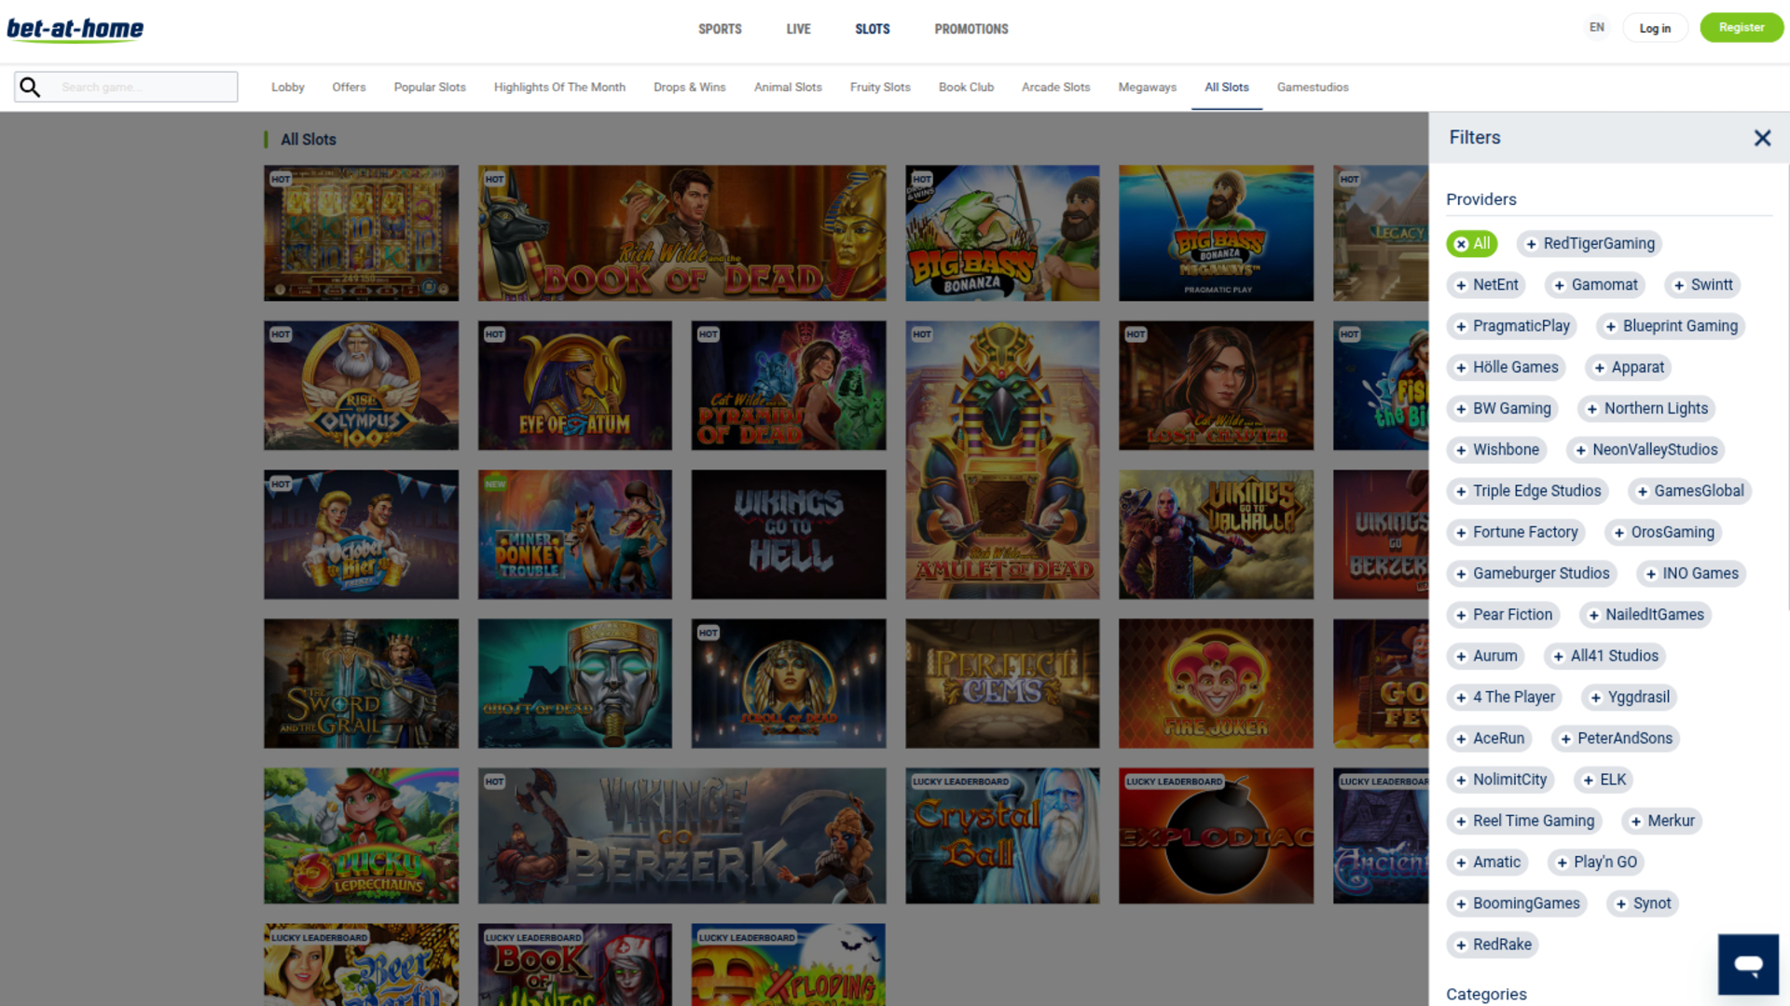Switch to the Megaways tab
This screenshot has height=1006, width=1790.
1147,87
